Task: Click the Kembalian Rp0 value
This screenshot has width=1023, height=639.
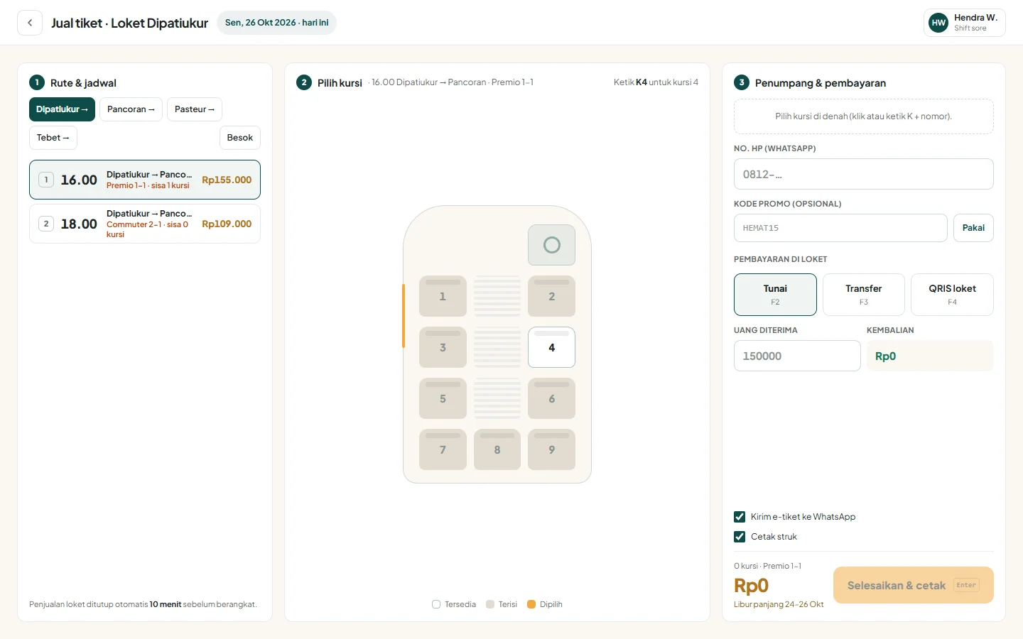Action: pyautogui.click(x=930, y=356)
